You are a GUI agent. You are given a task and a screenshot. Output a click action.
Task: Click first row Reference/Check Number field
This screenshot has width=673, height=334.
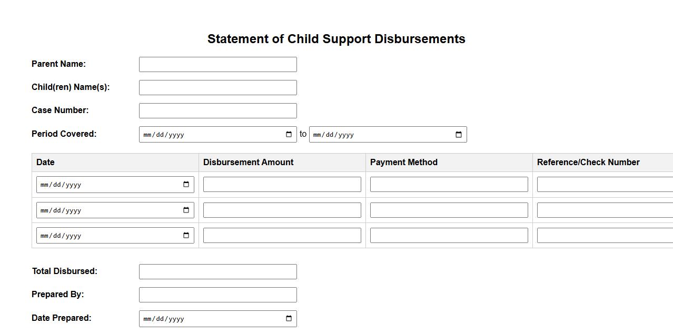(x=605, y=185)
